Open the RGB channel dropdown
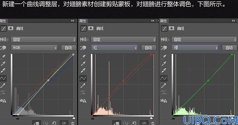This screenshot has width=238, height=125. (34, 48)
